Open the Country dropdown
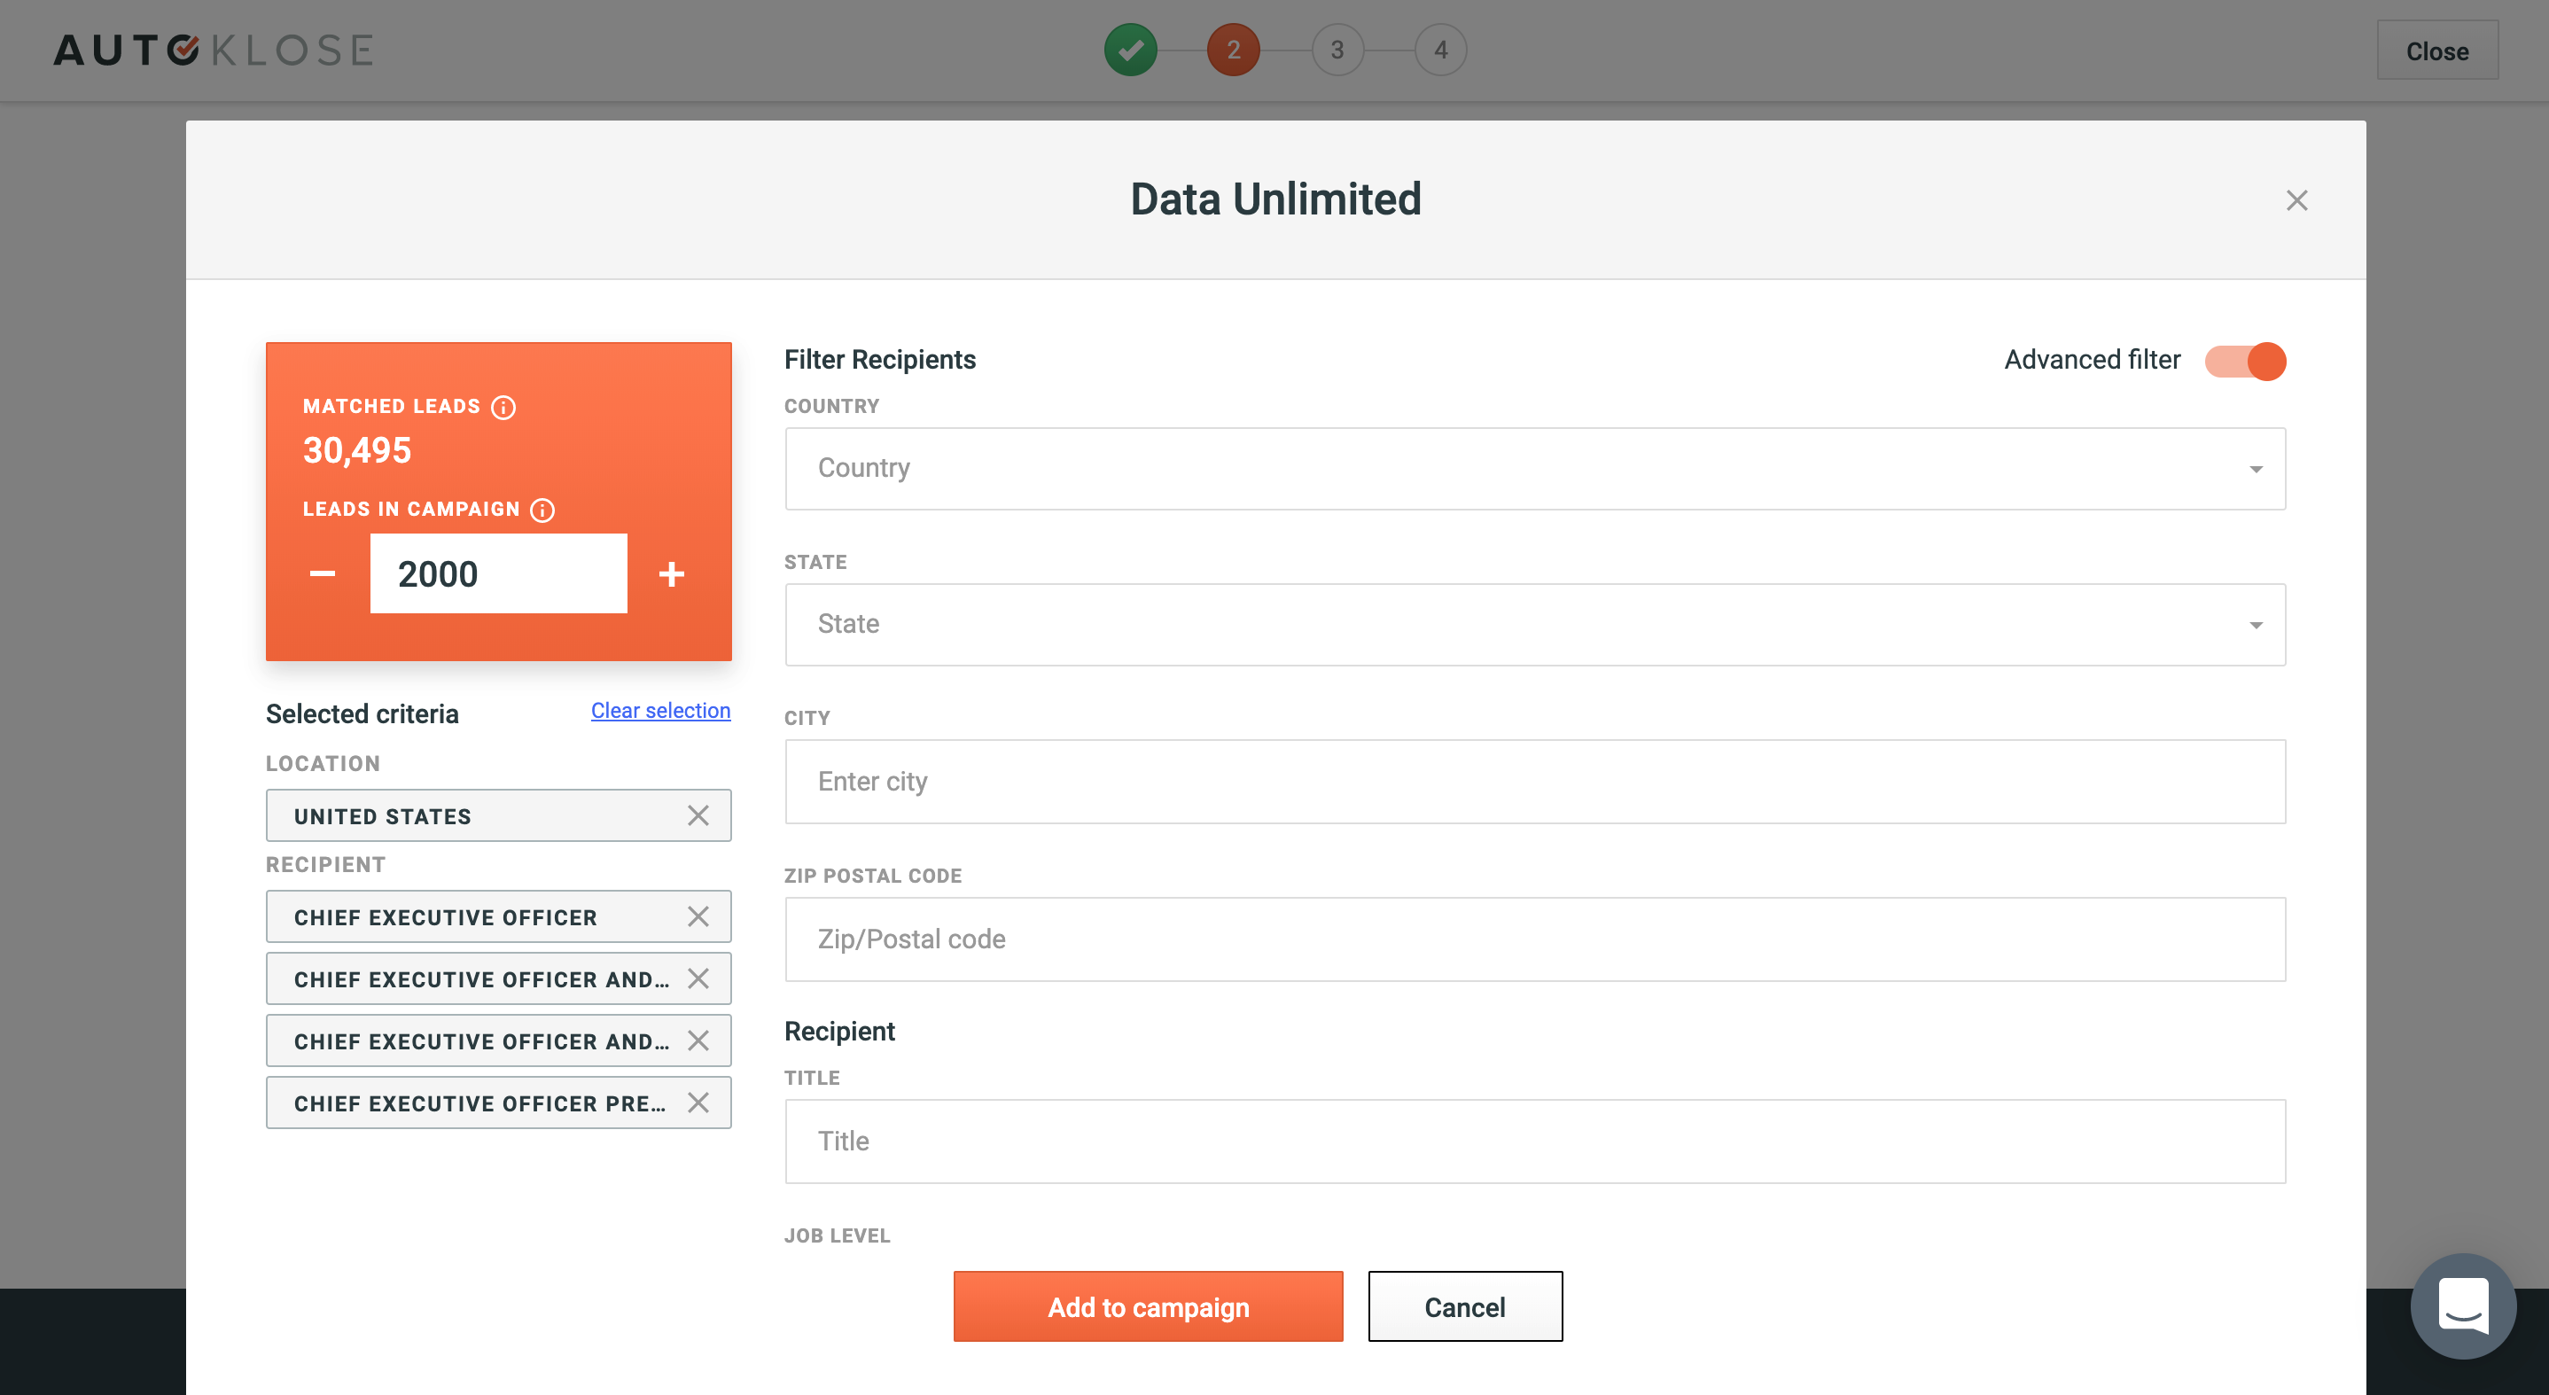2549x1395 pixels. click(x=1534, y=469)
